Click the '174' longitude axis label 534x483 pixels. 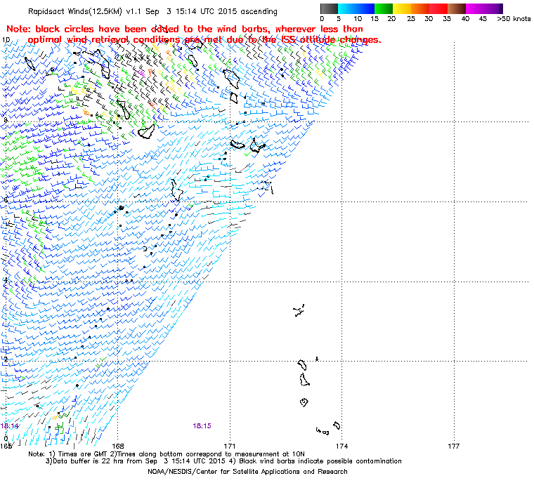(x=342, y=446)
